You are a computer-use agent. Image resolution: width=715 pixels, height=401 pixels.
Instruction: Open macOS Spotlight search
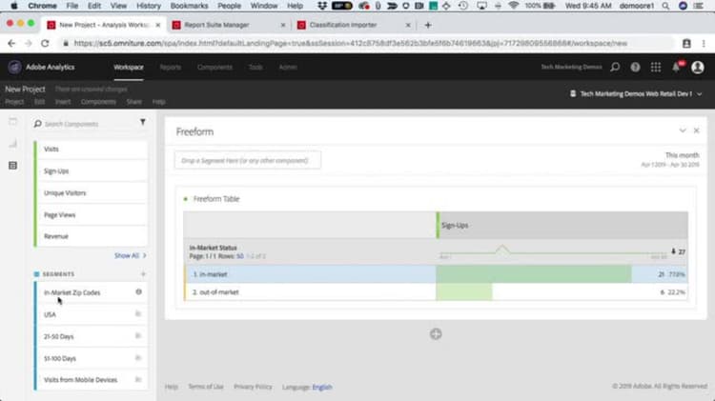(x=665, y=6)
